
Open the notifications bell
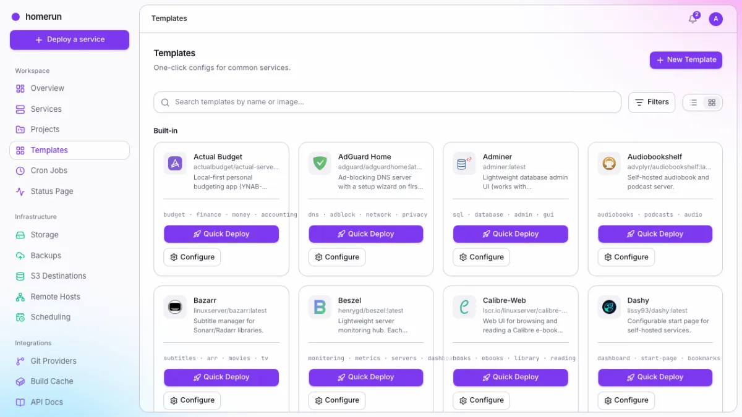[693, 19]
